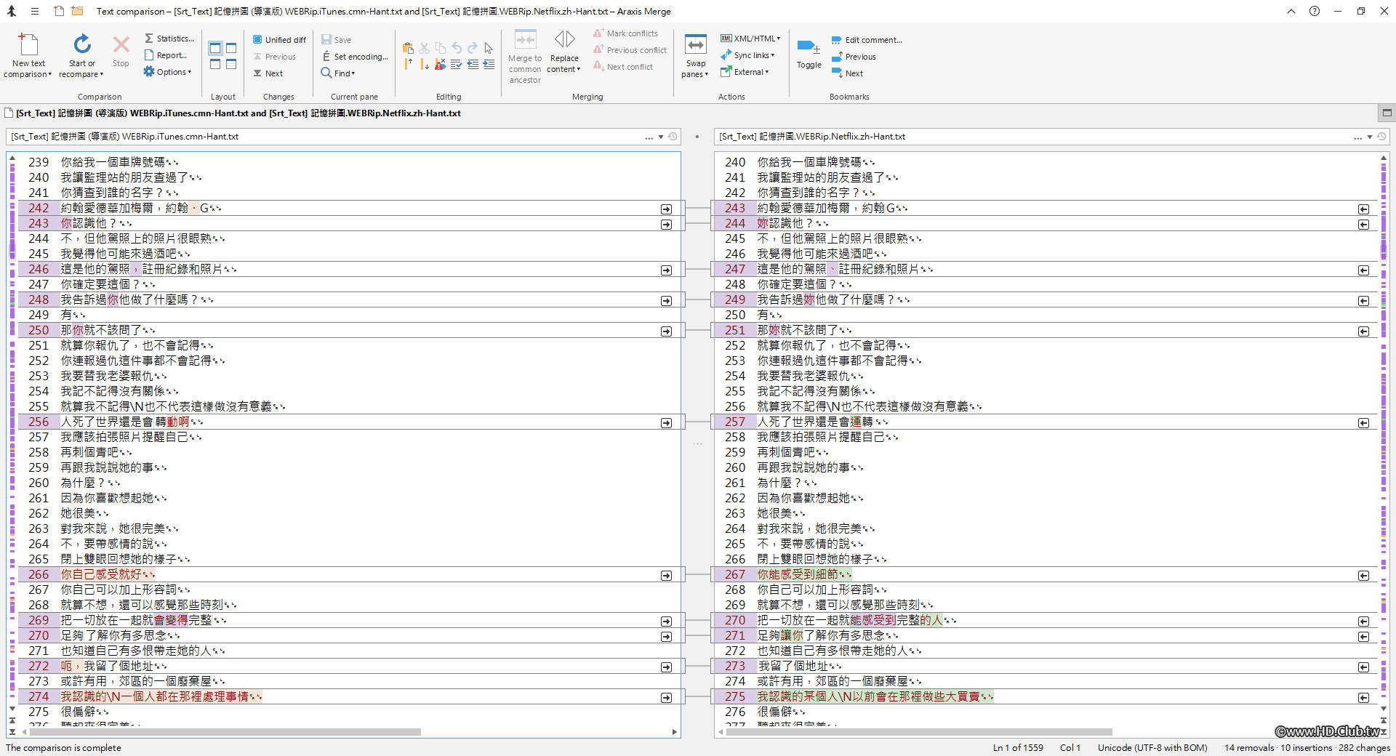Click the Undo icon in Editing group
The height and width of the screenshot is (756, 1396).
(456, 48)
